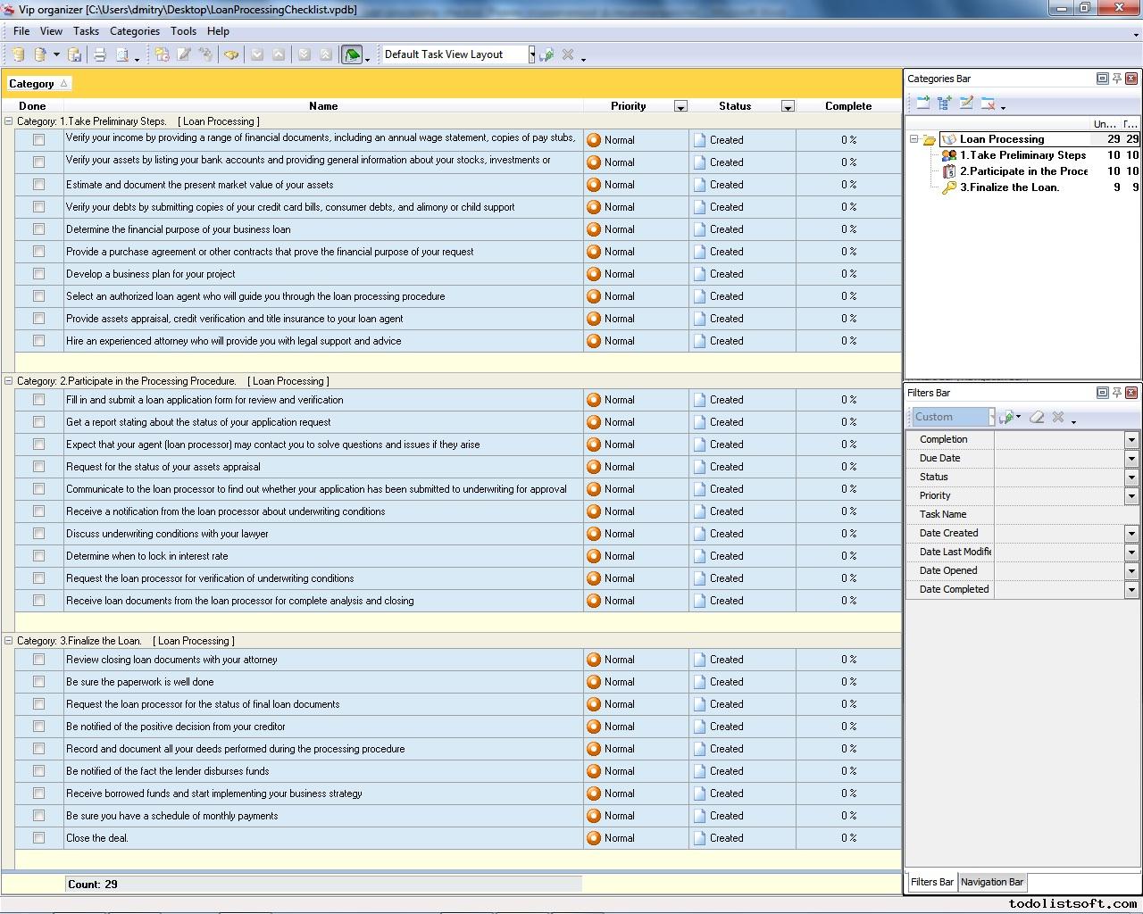Select '3.Finalize the Loan.' in category tree
Image resolution: width=1143 pixels, height=914 pixels.
1009,187
